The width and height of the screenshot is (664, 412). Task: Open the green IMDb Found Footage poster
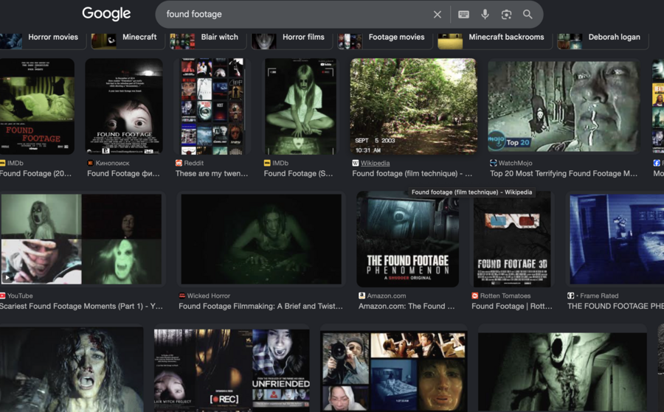pos(38,106)
